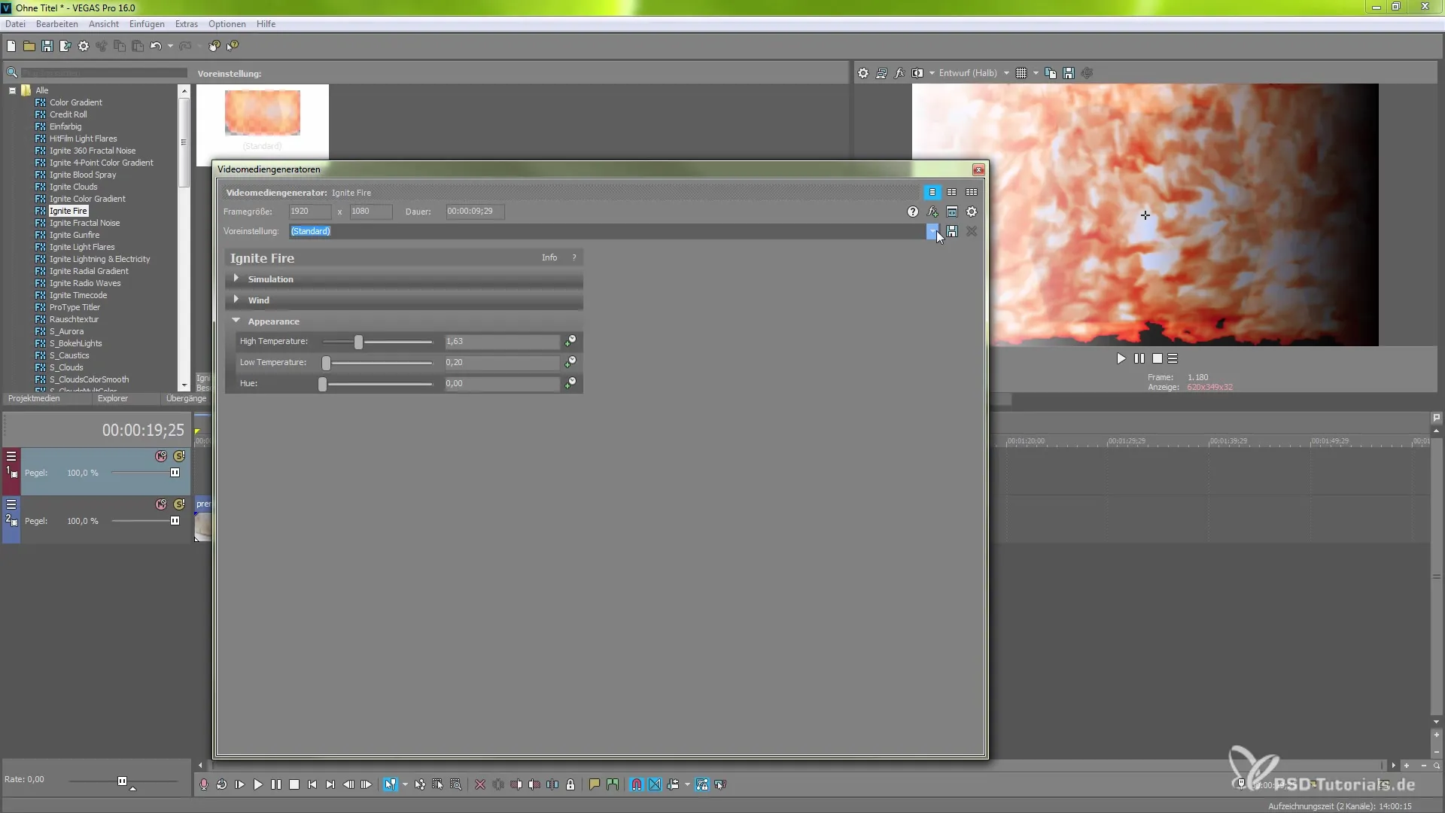
Task: Switch generator dialog to three-column view
Action: [x=972, y=192]
